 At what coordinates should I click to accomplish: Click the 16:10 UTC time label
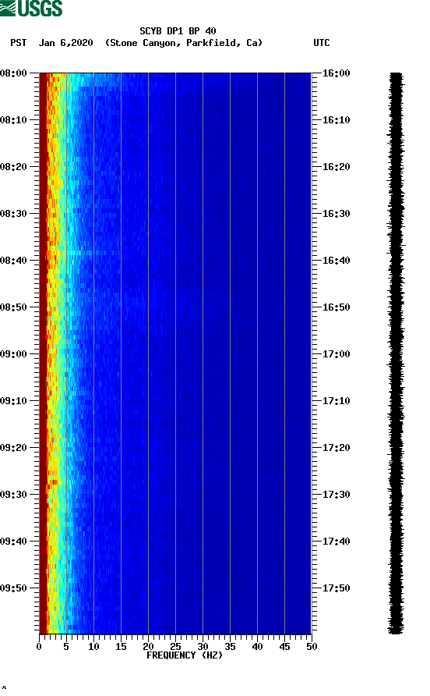point(336,120)
